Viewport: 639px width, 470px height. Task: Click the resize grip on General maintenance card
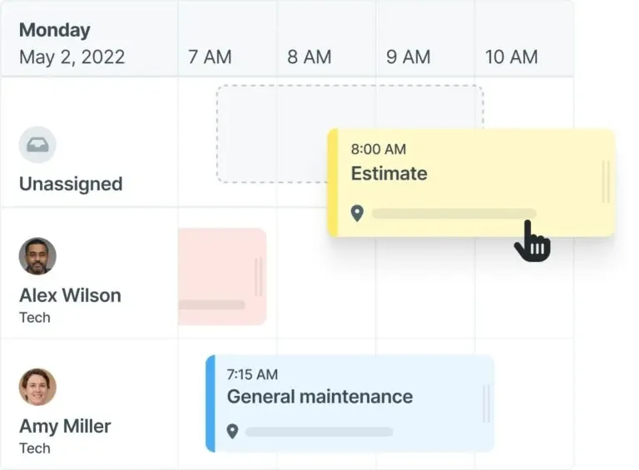tap(486, 403)
